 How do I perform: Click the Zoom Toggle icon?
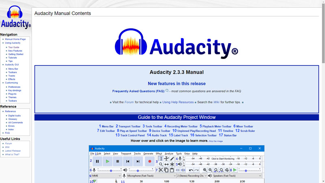[x=227, y=170]
